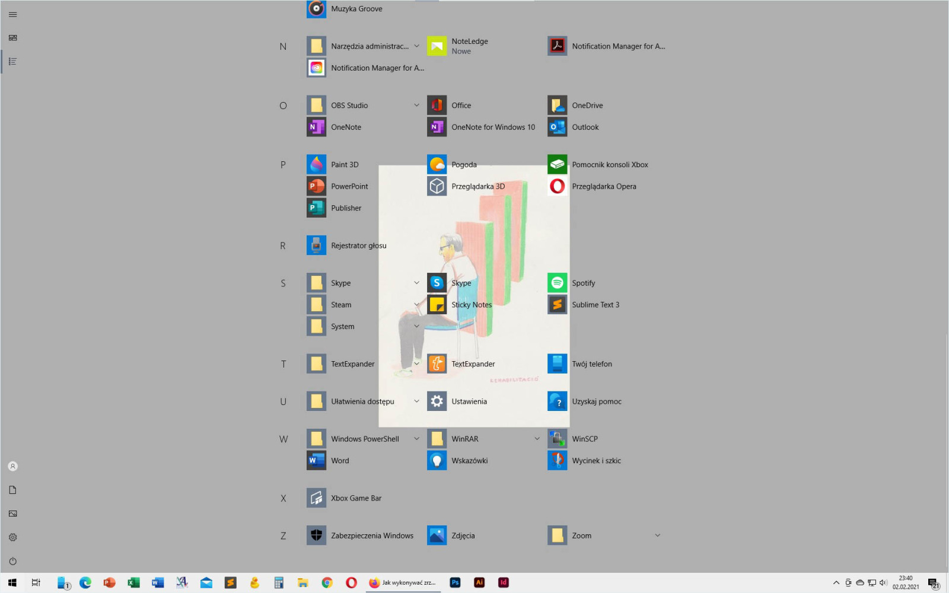The height and width of the screenshot is (593, 949).
Task: Switch to the all apps list view
Action: pyautogui.click(x=12, y=62)
